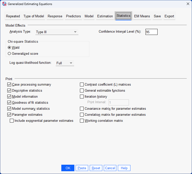
Task: Close the Generalized Estimating Equations dialog
Action: [x=188, y=4]
